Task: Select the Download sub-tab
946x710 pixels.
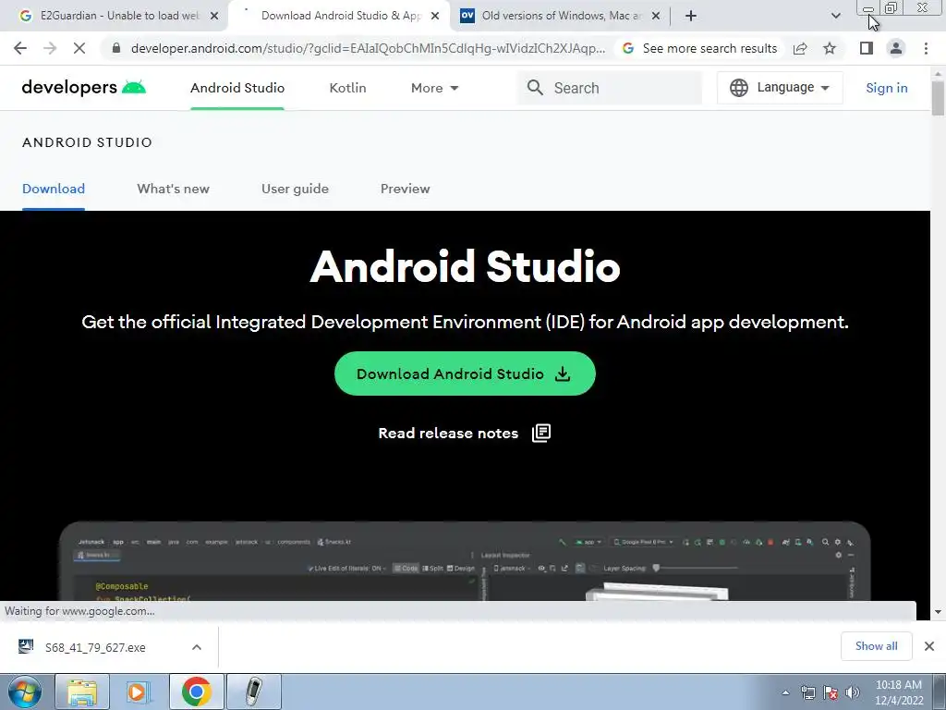Action: [53, 189]
